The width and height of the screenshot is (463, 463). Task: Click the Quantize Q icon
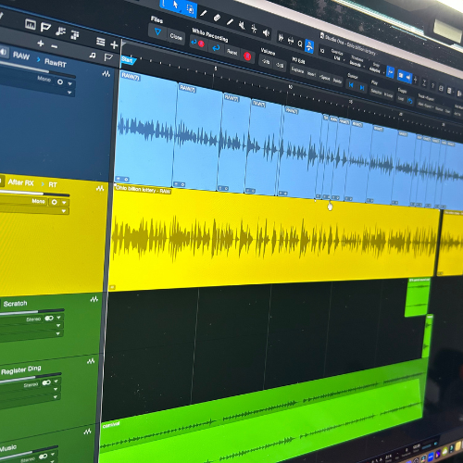click(300, 44)
